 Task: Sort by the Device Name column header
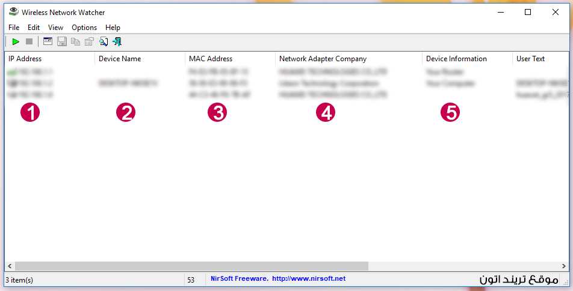click(x=140, y=59)
